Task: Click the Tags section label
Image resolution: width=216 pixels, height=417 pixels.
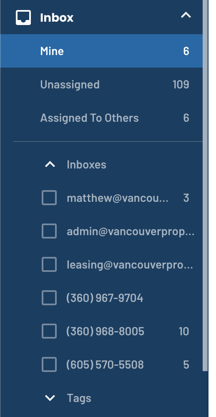Action: click(79, 398)
